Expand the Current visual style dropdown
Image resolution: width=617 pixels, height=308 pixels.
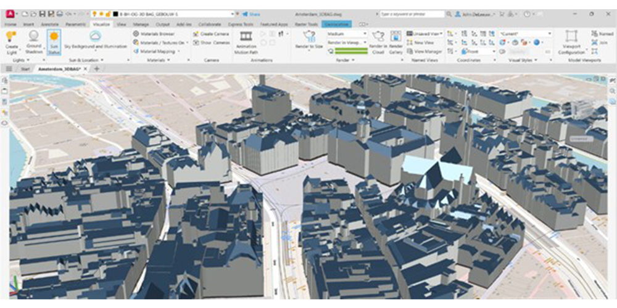tap(549, 34)
